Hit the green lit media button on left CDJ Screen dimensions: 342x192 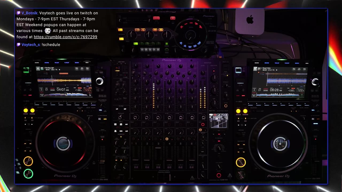click(26, 70)
